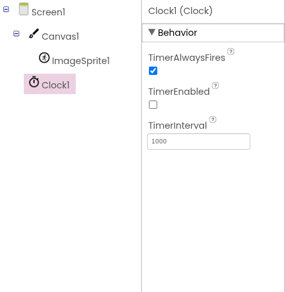Uncheck the TimerAlwaysFires checkbox
The image size is (285, 292).
(x=153, y=71)
